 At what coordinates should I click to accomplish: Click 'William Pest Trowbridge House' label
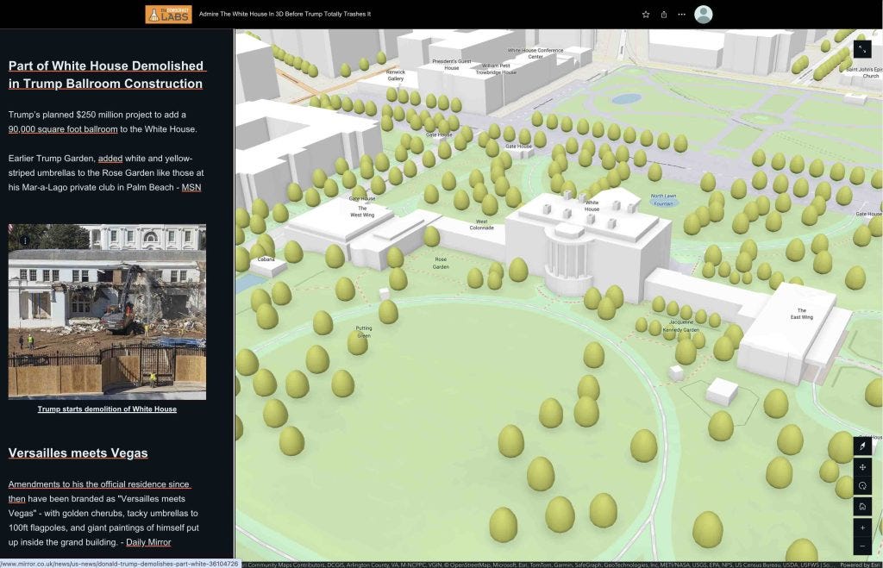coord(496,69)
